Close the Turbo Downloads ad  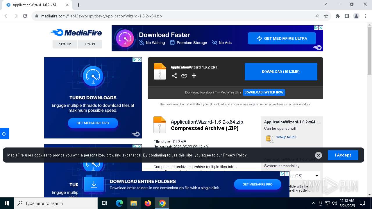[139, 60]
